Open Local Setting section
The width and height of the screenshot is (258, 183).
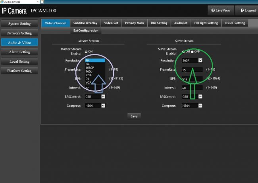pyautogui.click(x=19, y=62)
